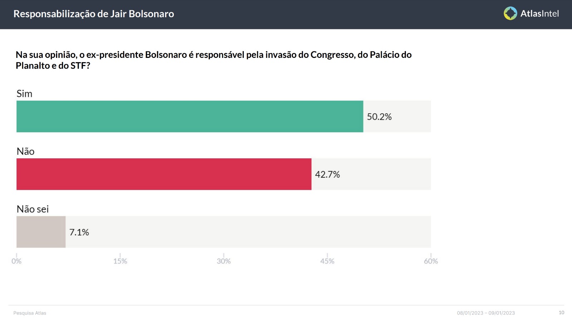The height and width of the screenshot is (321, 572).
Task: Click the Não category label
Action: (25, 151)
